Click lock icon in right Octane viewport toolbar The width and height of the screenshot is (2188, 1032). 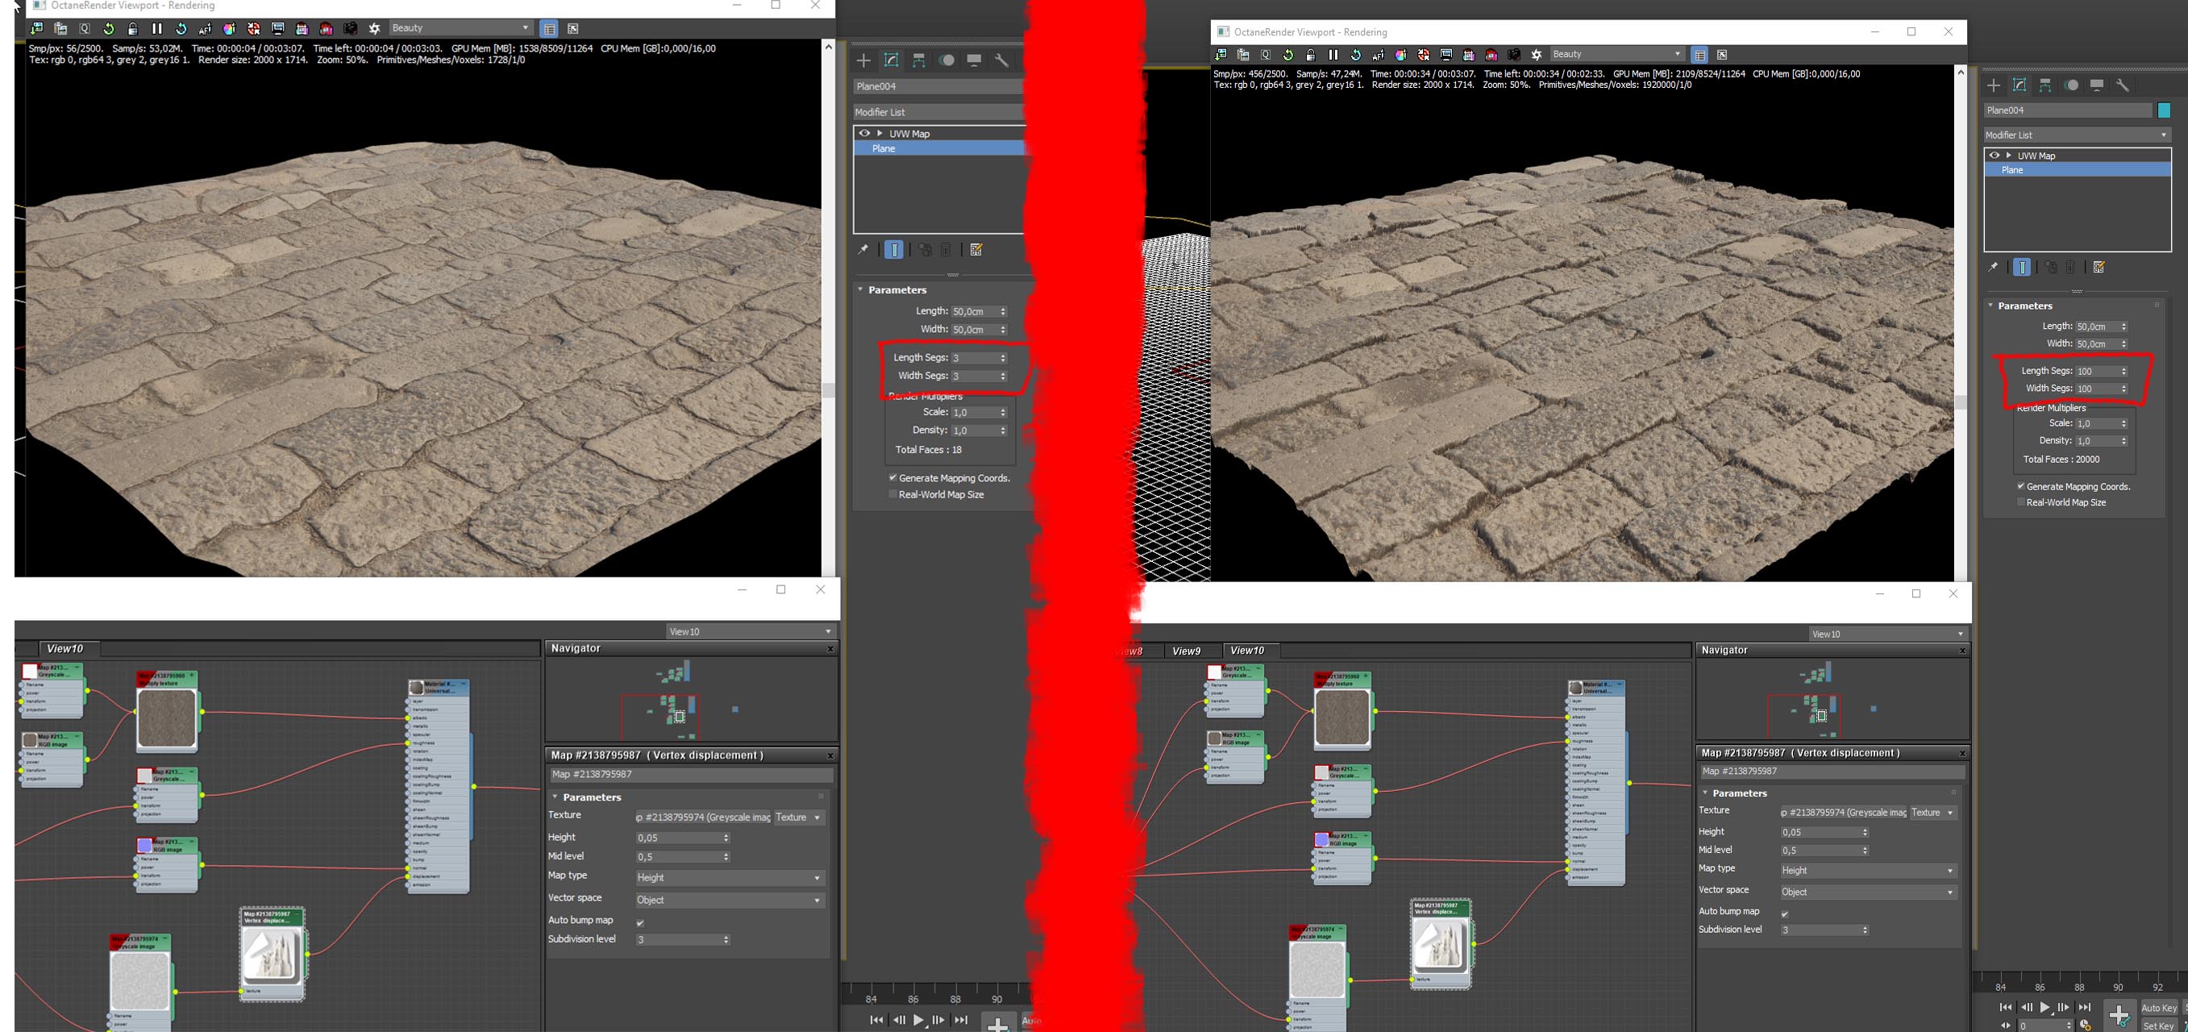(1311, 54)
